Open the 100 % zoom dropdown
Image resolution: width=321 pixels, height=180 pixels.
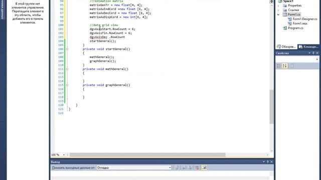tap(64, 155)
